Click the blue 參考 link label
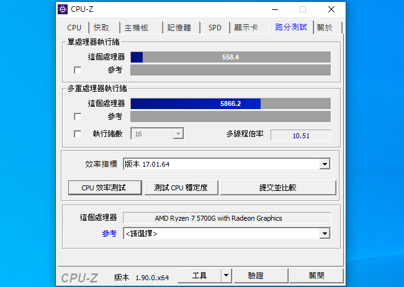 tap(109, 234)
